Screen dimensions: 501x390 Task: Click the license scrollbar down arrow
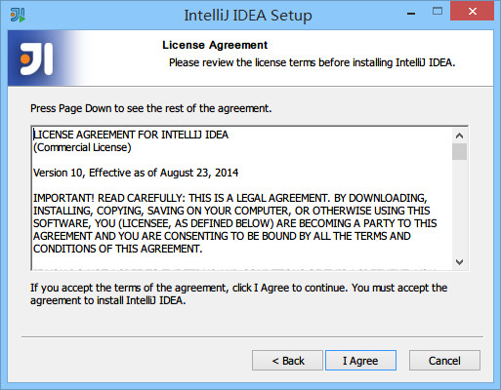click(x=459, y=261)
